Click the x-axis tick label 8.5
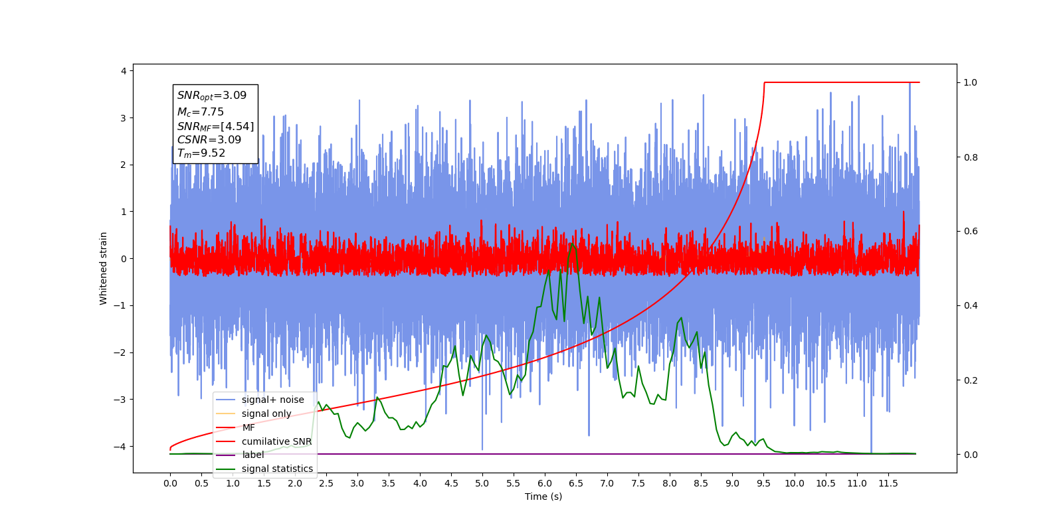 click(701, 483)
